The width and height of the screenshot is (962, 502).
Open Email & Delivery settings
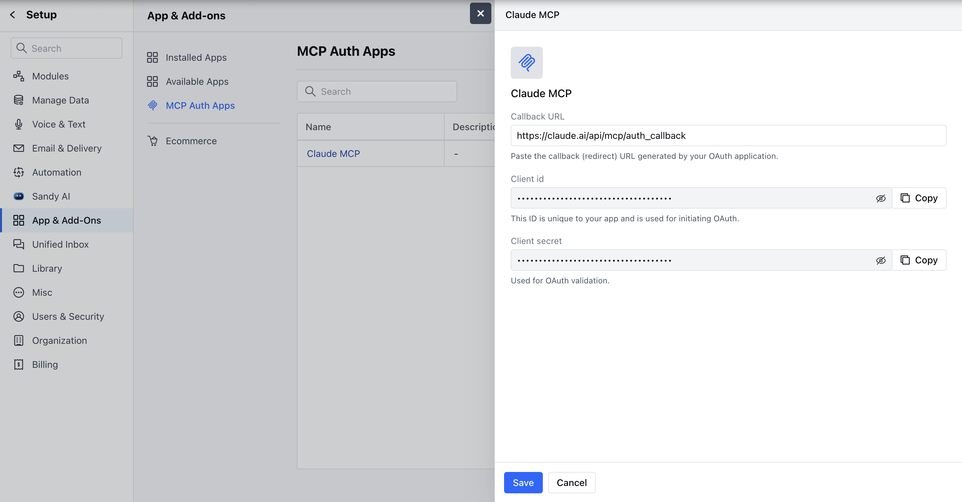point(67,148)
